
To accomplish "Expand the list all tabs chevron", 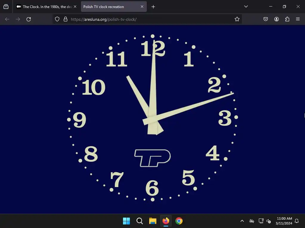I will [246, 7].
